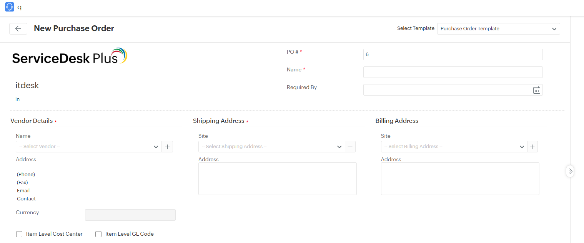Click the headset app icon at top
Viewport: 584px width, 243px height.
[x=10, y=7]
